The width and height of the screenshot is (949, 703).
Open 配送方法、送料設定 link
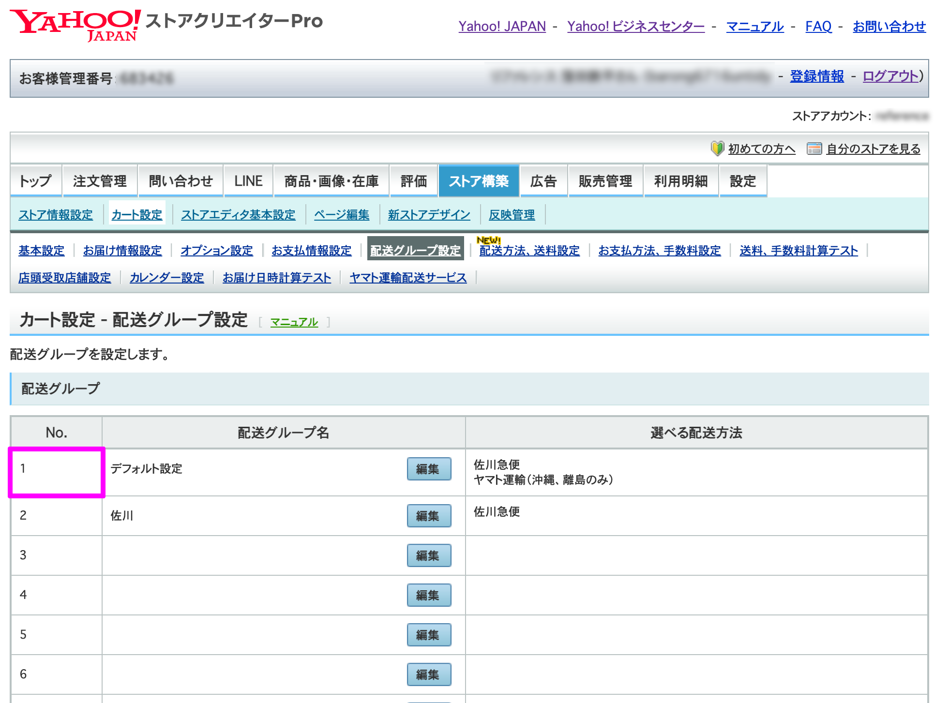pyautogui.click(x=529, y=251)
